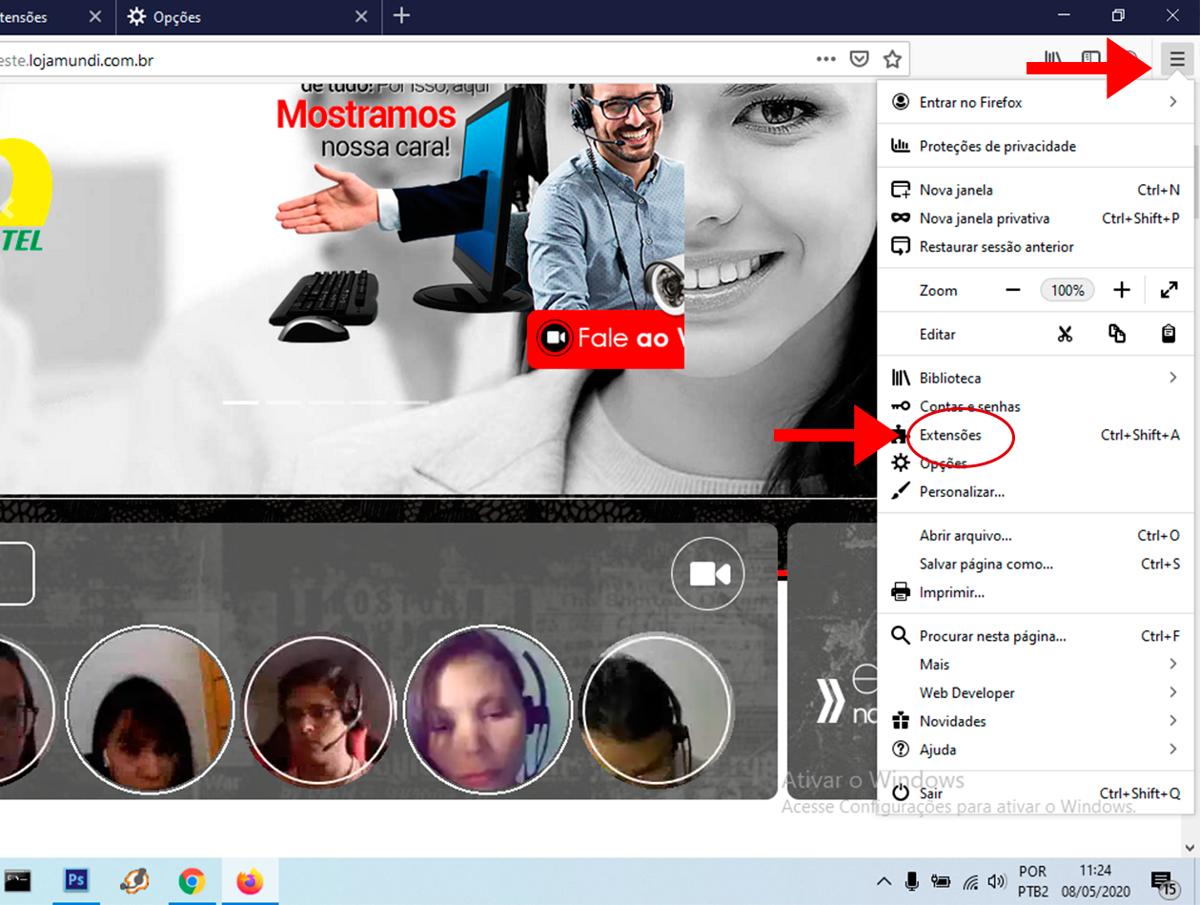Click the Cut scissors icon
This screenshot has width=1200, height=905.
coord(1065,335)
